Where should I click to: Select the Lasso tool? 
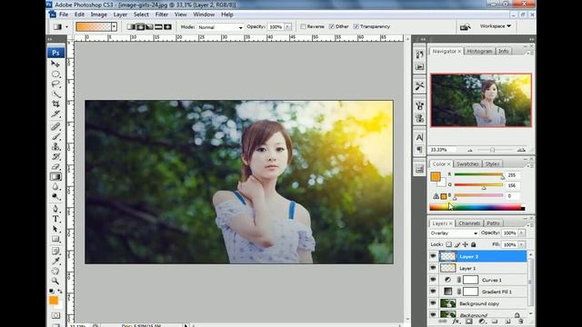(x=55, y=84)
